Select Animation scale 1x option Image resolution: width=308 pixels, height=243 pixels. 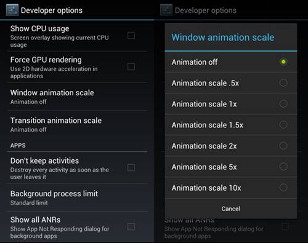231,104
